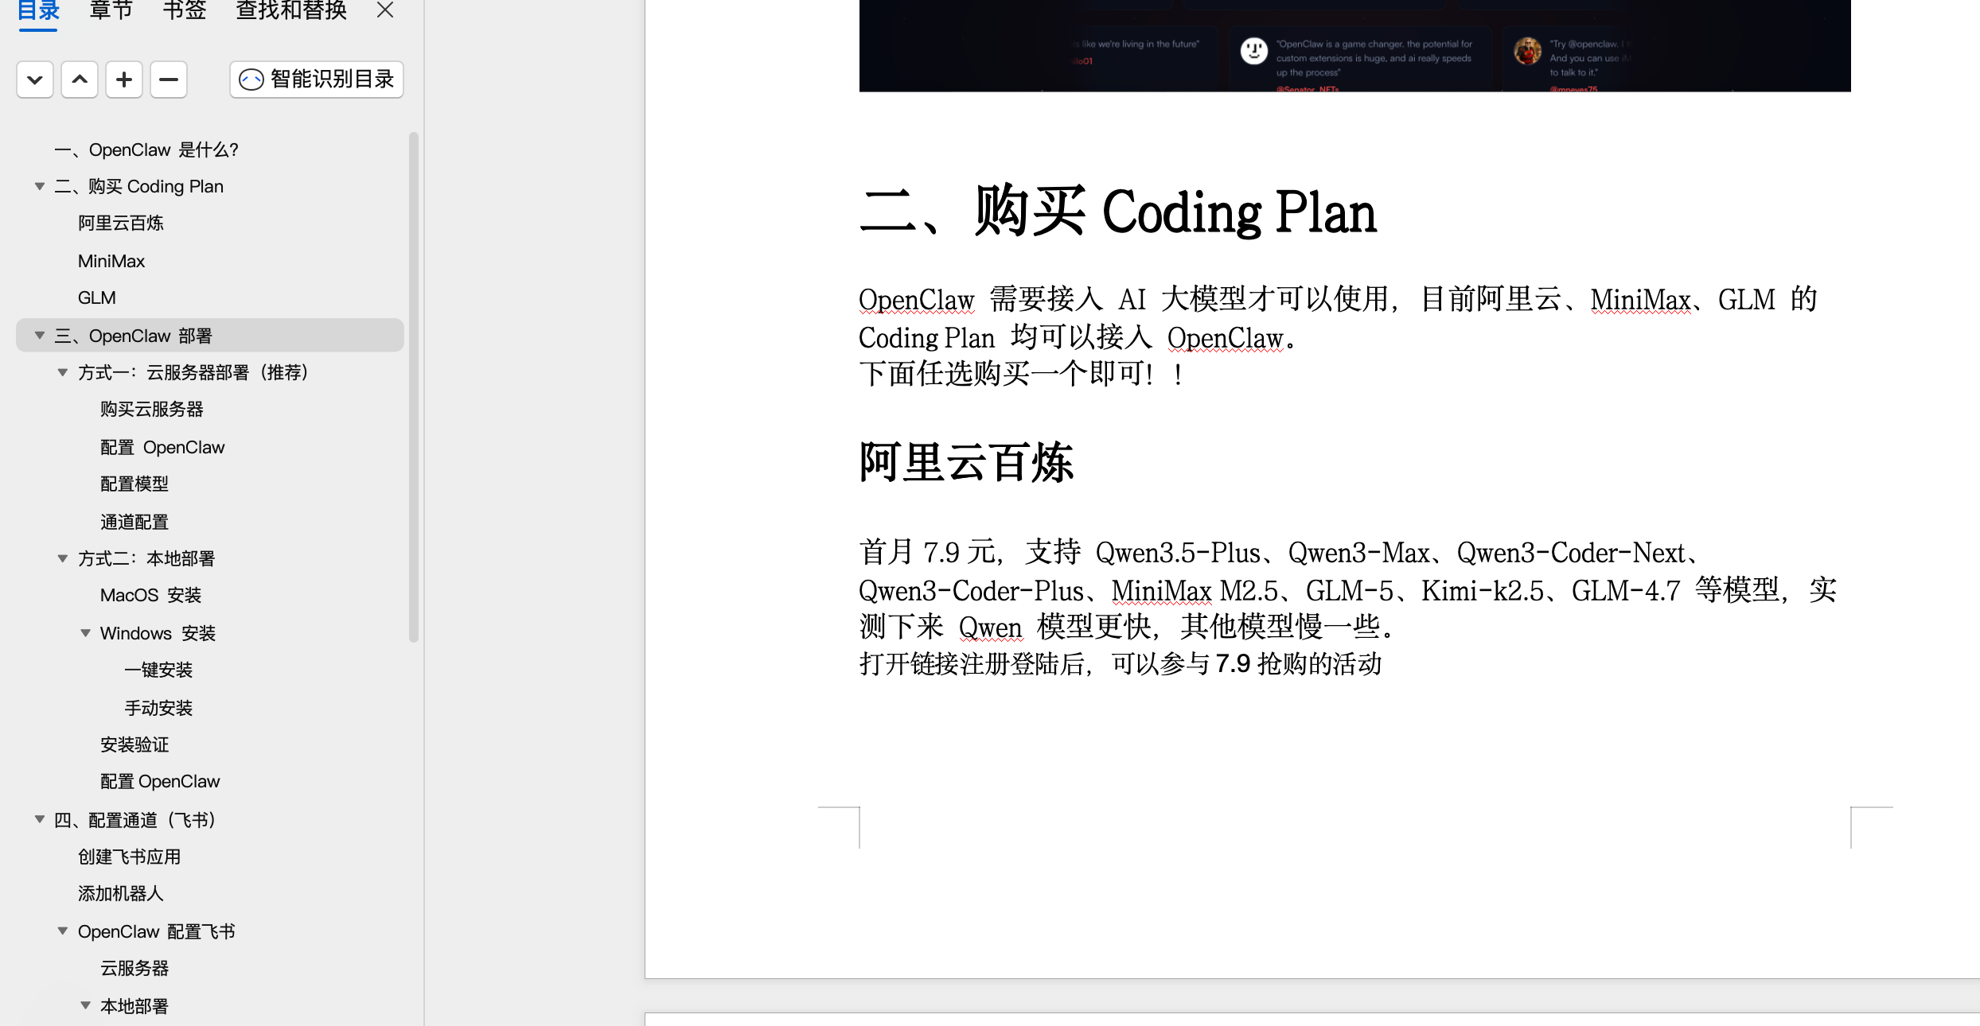Screen dimensions: 1980x1026
Task: Collapse the Windows 安装 outline node
Action: pyautogui.click(x=85, y=633)
